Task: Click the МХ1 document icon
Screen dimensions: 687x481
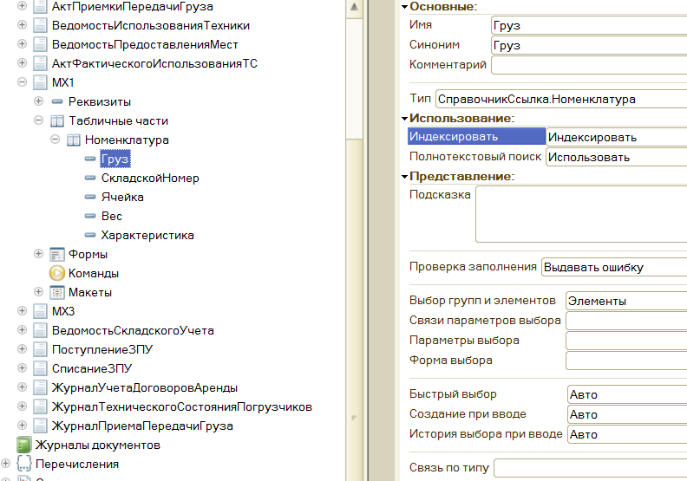Action: click(x=40, y=82)
